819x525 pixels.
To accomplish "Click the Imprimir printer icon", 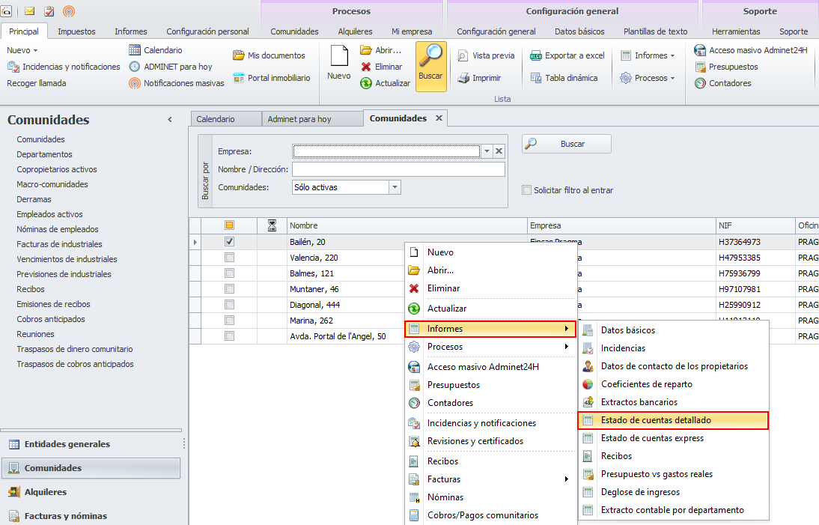I will tap(463, 78).
